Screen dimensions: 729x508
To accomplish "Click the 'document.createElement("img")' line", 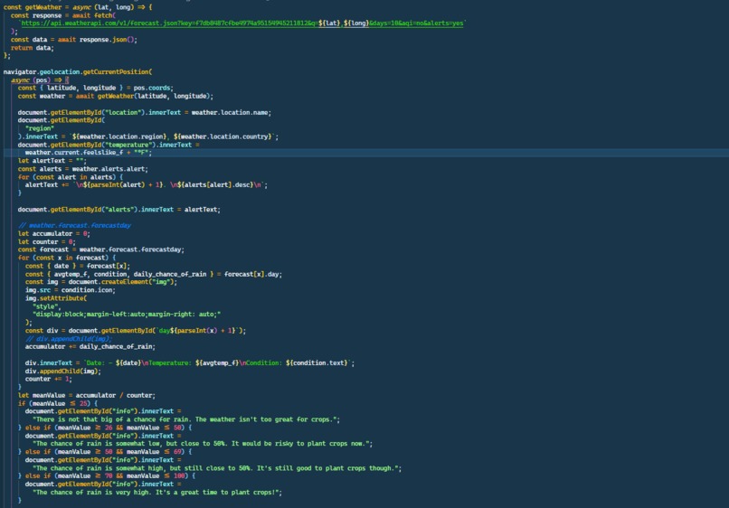I will coord(101,282).
